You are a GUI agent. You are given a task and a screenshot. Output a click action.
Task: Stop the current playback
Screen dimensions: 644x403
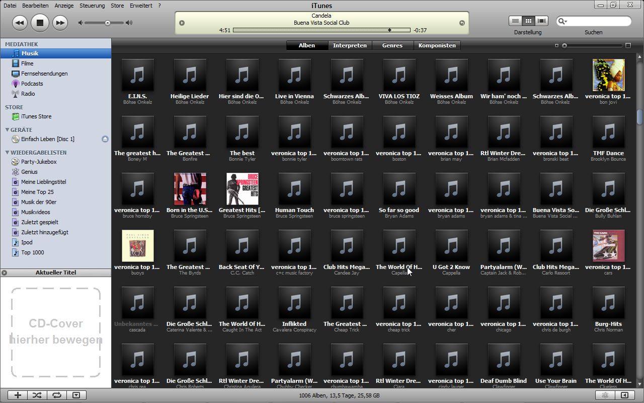point(40,23)
